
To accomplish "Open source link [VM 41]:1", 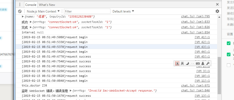I will (x=202, y=37).
